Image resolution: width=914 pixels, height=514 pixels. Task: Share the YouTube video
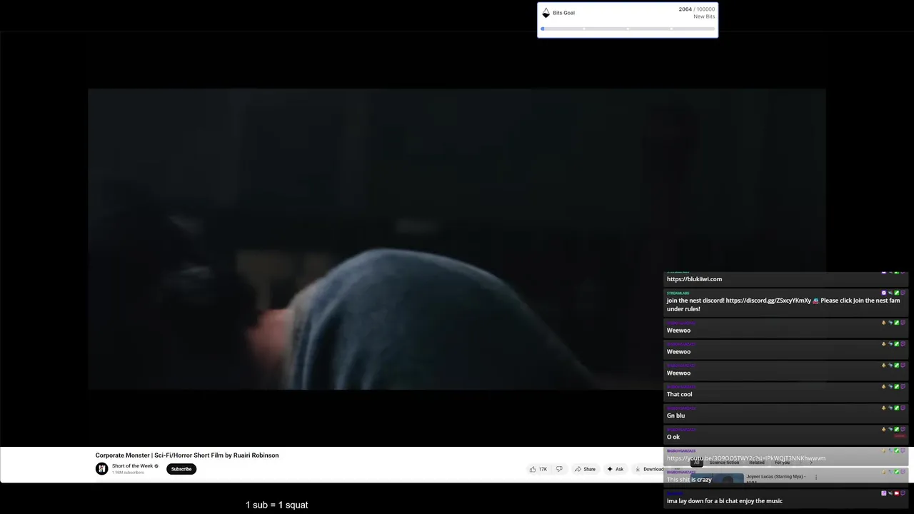pyautogui.click(x=585, y=469)
